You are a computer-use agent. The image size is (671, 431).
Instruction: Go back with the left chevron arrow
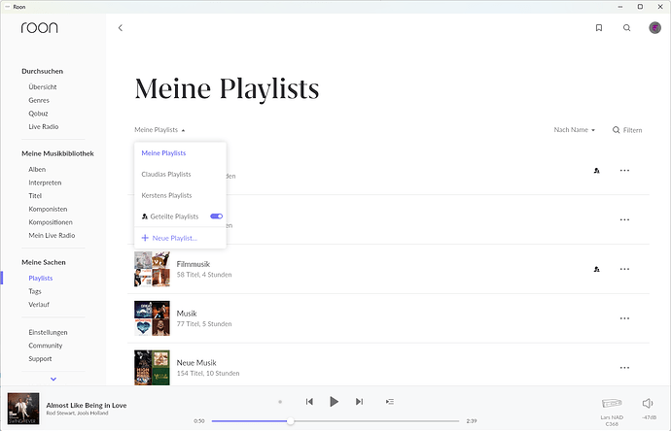point(121,28)
